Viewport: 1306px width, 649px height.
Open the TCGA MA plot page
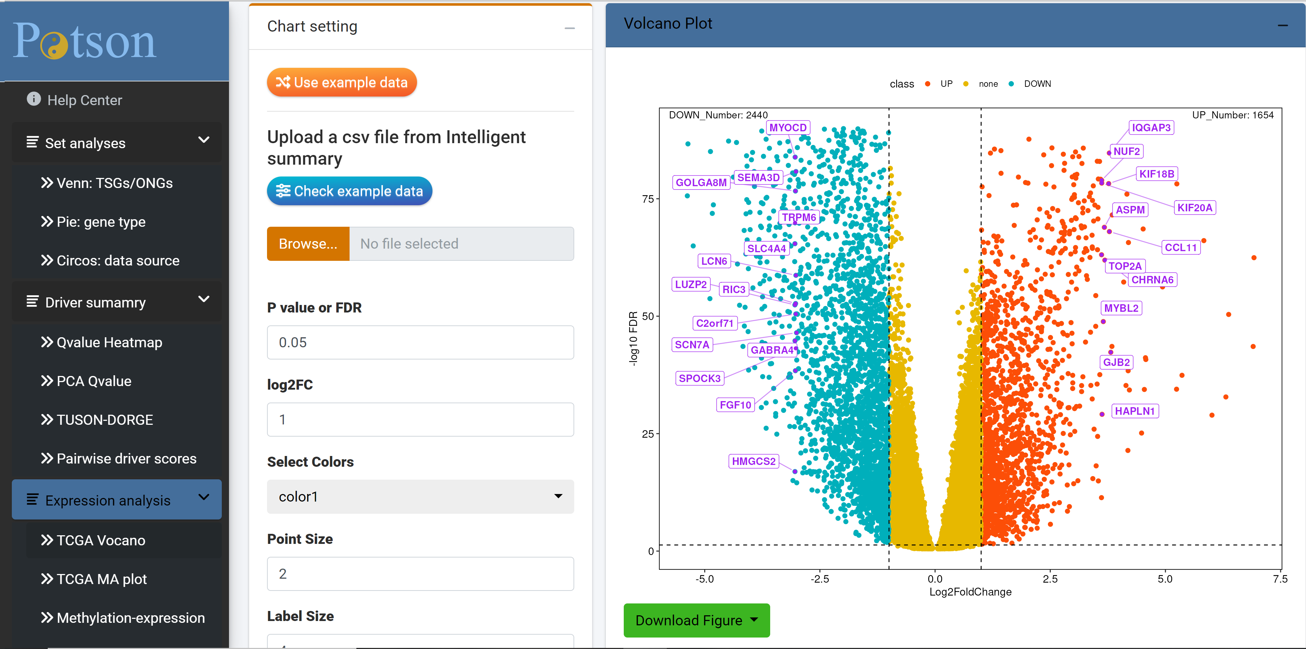(x=94, y=579)
